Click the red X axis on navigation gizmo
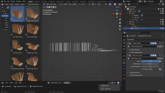Viewport: 165px width, 93px height. [120, 14]
